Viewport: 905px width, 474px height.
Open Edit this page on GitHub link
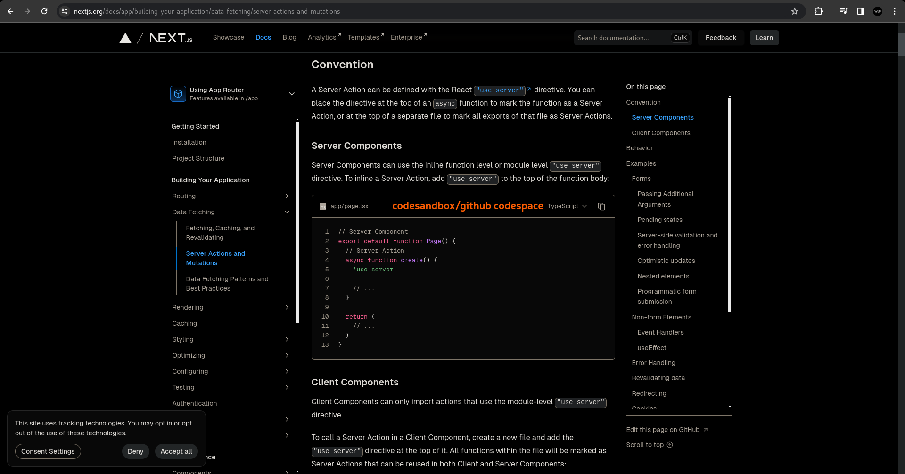click(x=667, y=430)
